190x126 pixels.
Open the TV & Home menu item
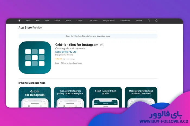tap(93, 21)
